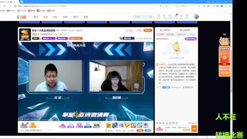Click the browser download arrow icon

230,6
